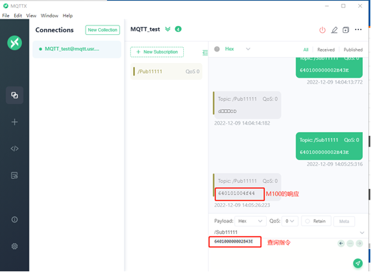Open the QoS 0 dropdown
Viewport: 371px width, 272px height.
289,221
